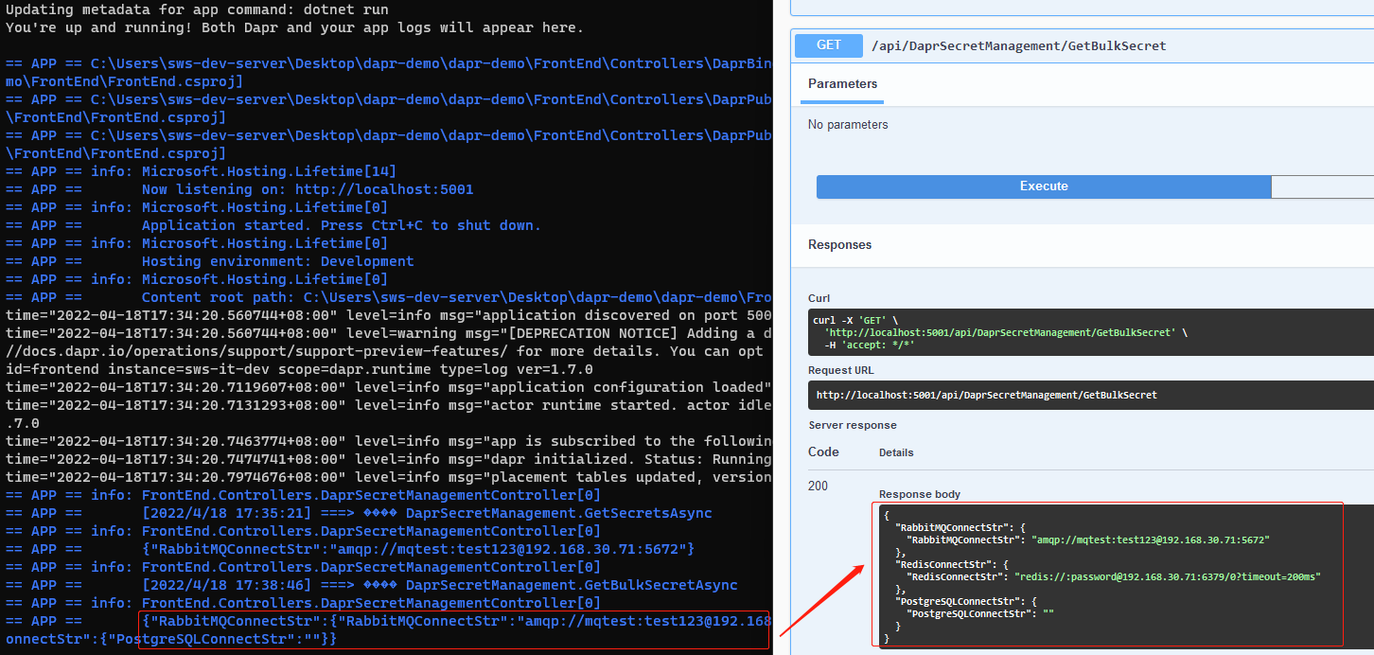Collapse the /api/DaprSecretManagement/GetBulkSecret endpoint header
Image resolution: width=1374 pixels, height=655 pixels.
point(1083,45)
